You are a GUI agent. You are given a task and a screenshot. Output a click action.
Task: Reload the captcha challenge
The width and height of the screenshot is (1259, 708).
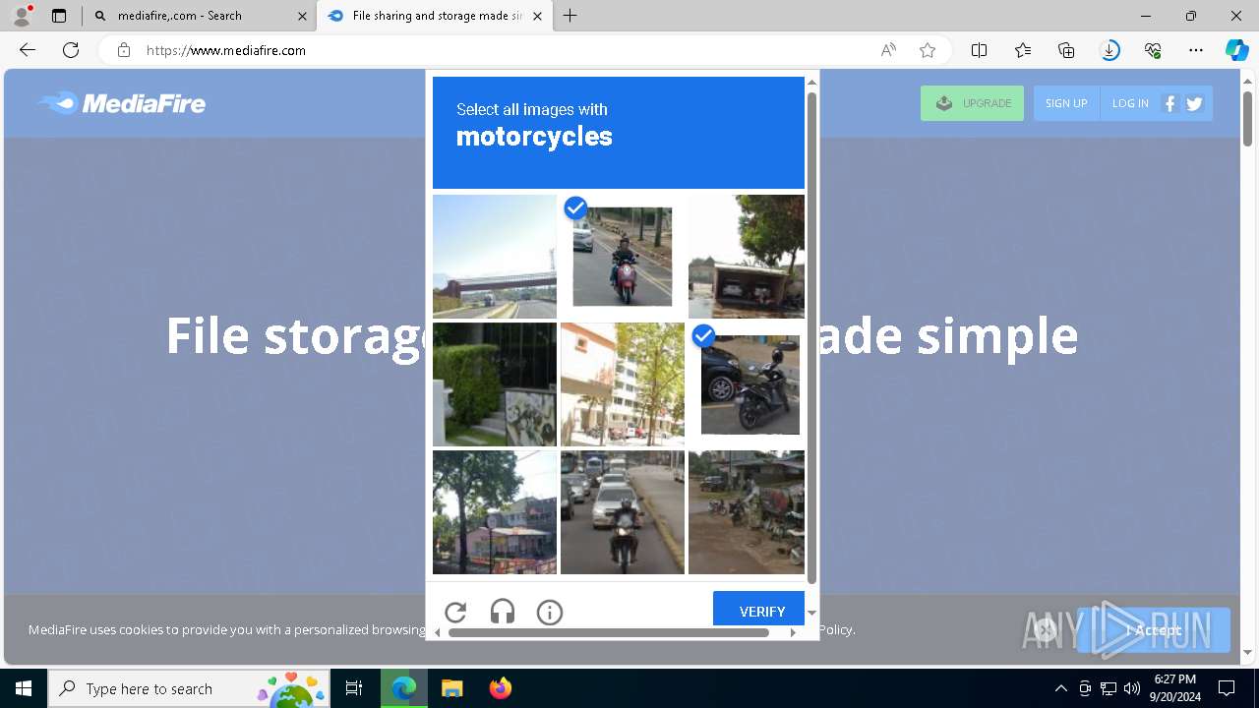455,613
